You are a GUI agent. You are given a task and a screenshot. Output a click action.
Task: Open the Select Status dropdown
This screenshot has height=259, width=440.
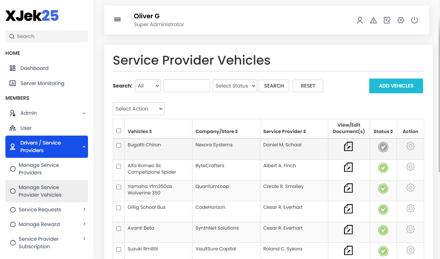tap(235, 86)
